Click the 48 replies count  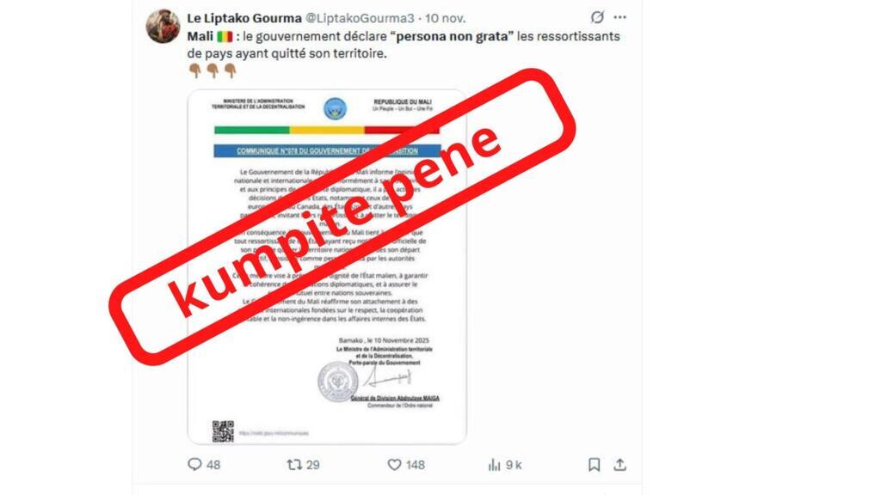pyautogui.click(x=213, y=465)
